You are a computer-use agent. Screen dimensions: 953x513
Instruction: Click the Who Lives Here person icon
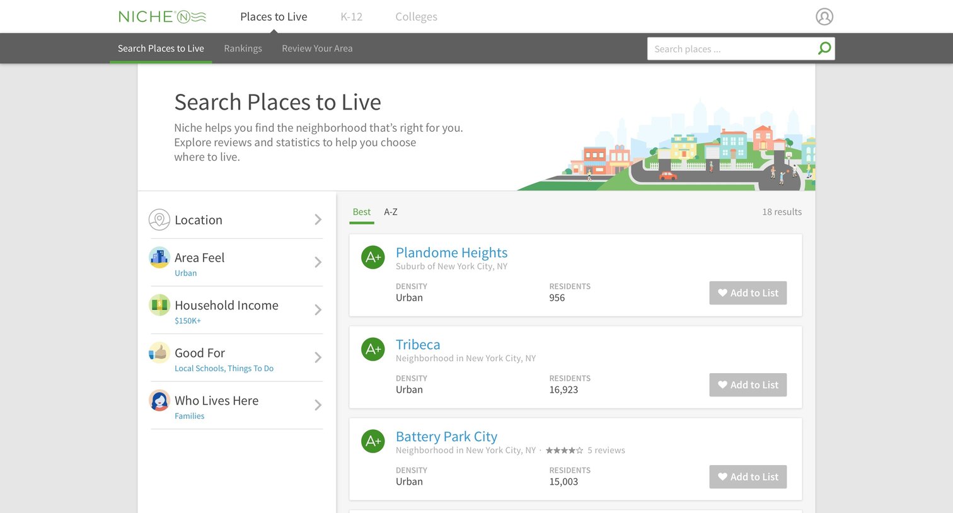pos(159,401)
